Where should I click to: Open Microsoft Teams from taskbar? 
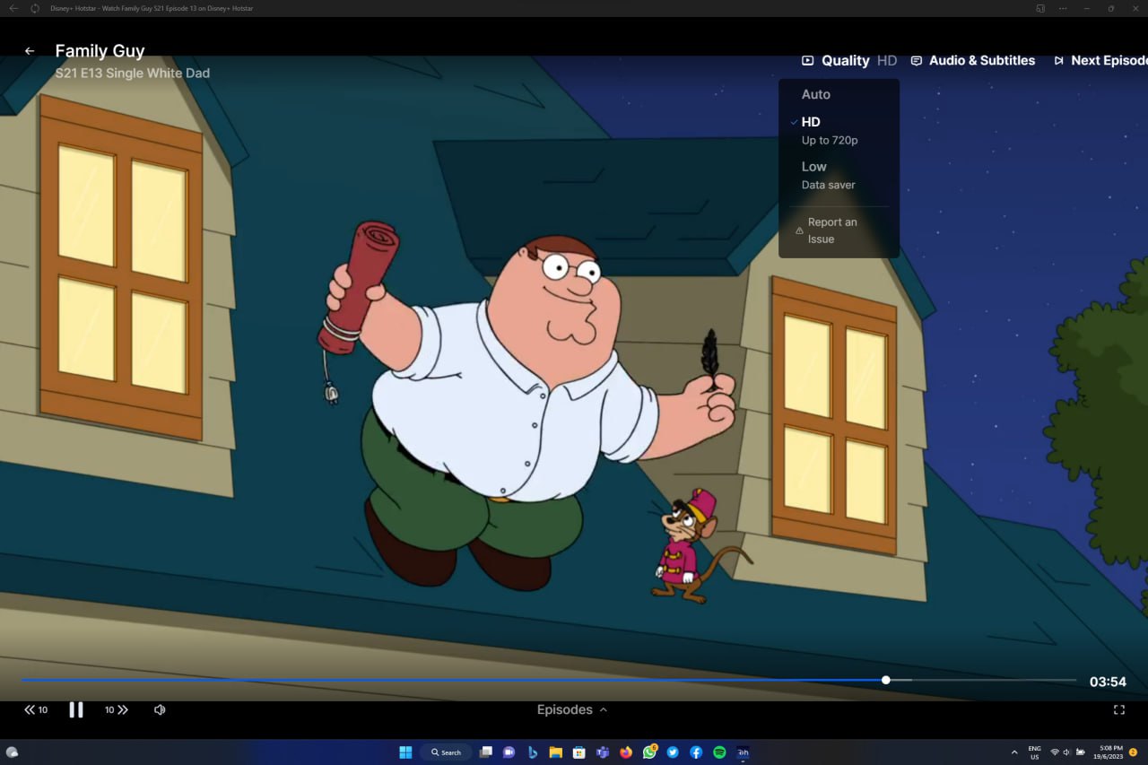click(x=603, y=752)
